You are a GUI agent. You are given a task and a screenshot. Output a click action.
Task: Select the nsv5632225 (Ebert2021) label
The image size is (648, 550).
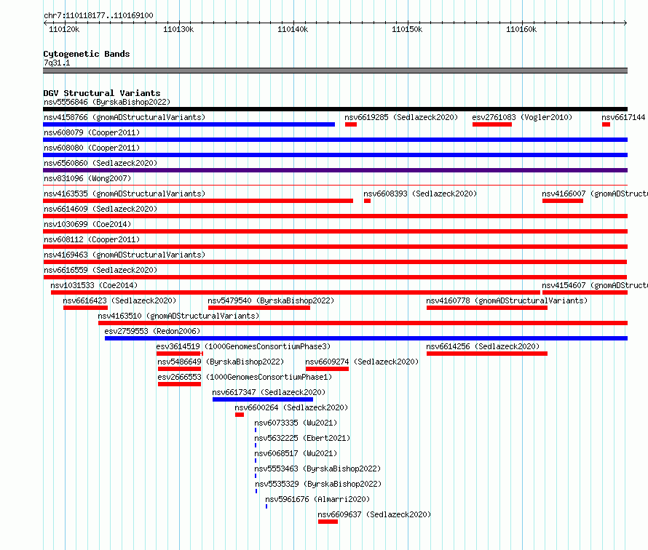tap(302, 438)
